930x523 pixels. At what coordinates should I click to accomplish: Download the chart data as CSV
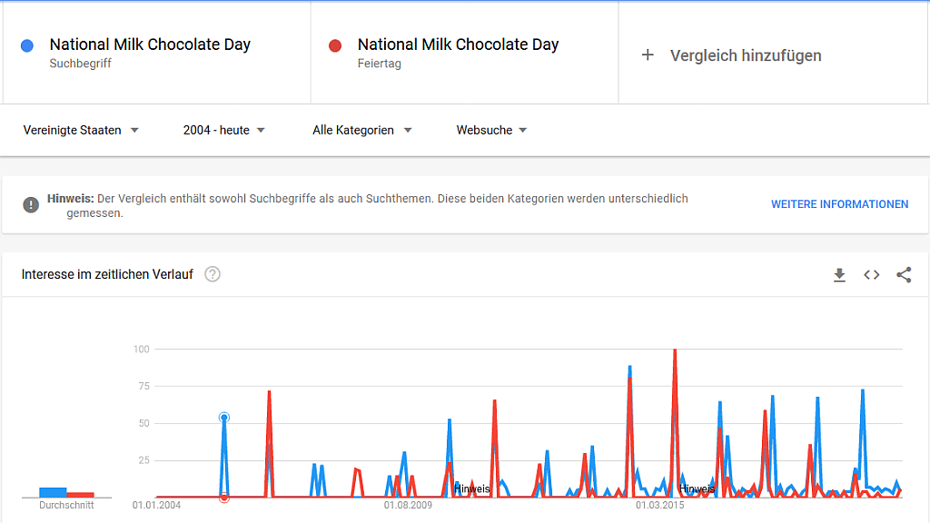[839, 274]
